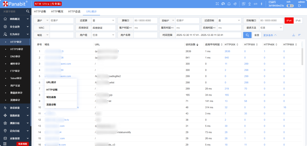
Task: Open the 过滤源 dropdown
Action: click(x=104, y=20)
